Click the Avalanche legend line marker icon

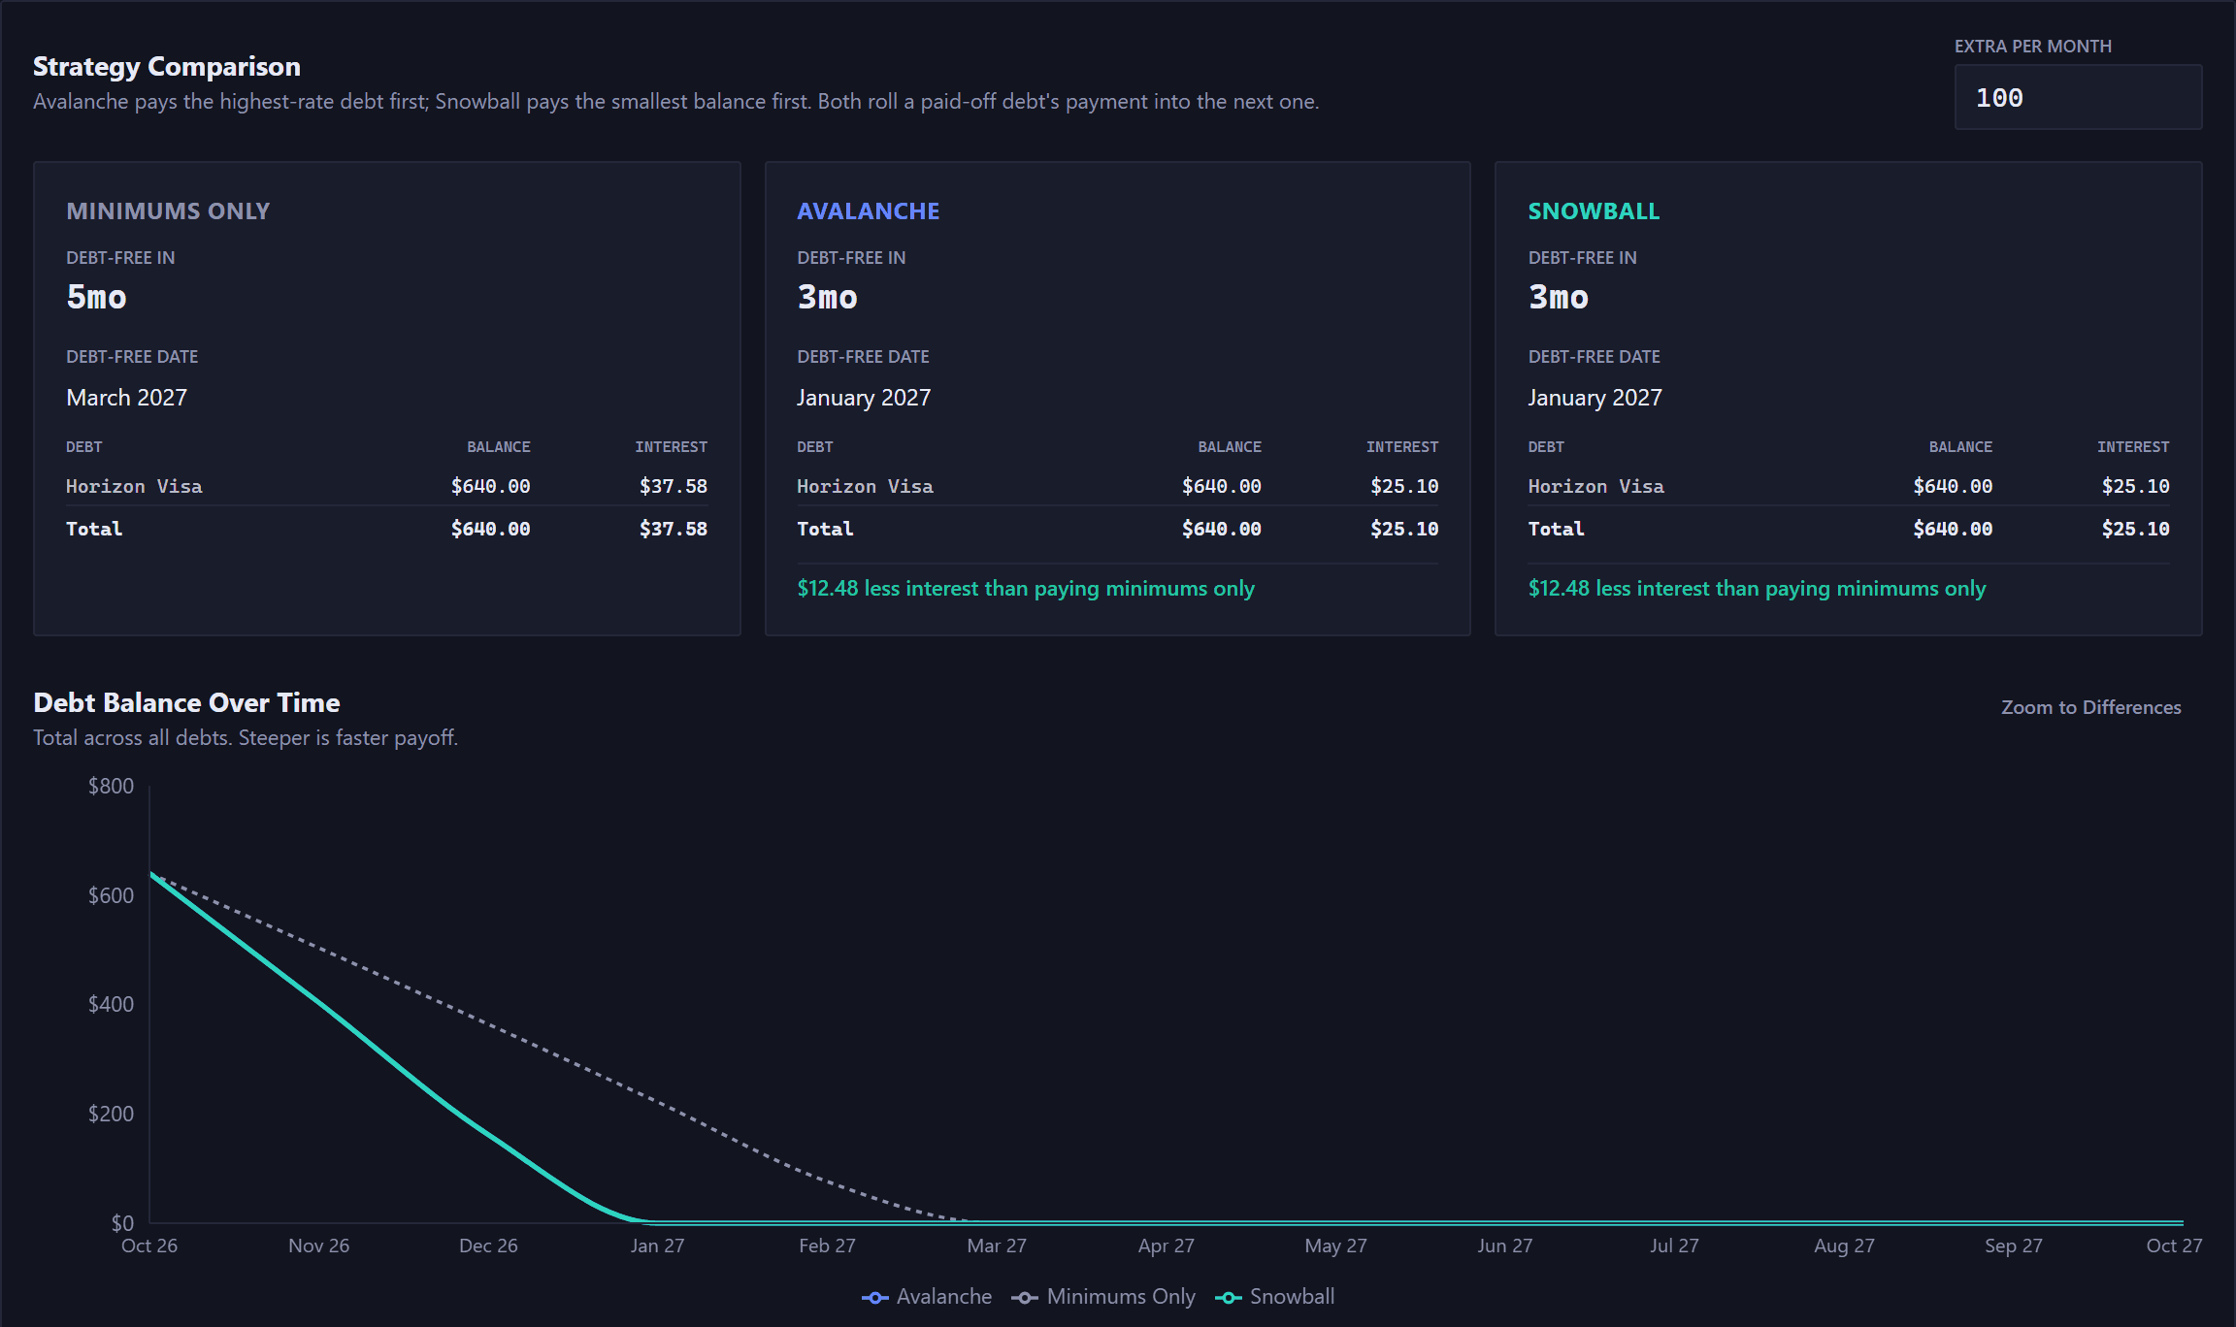click(x=874, y=1298)
